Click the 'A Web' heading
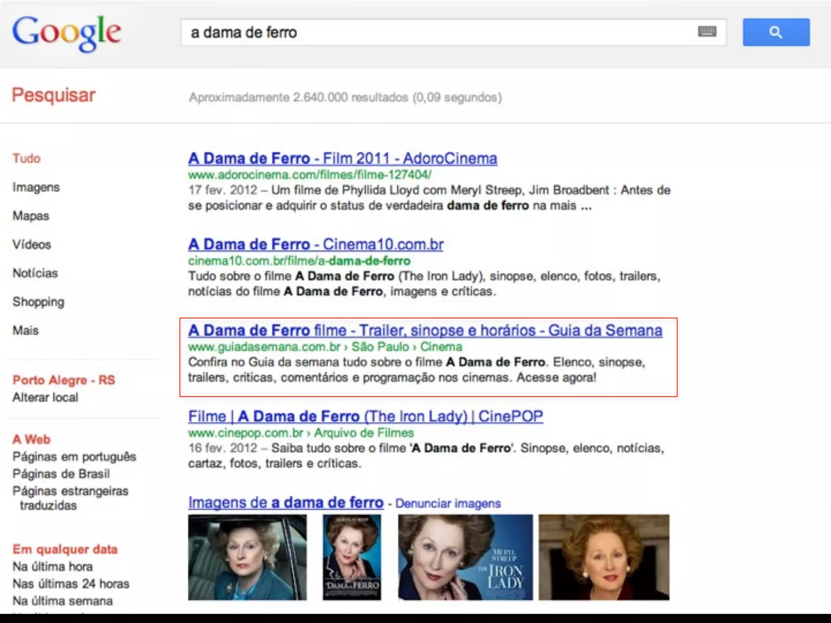This screenshot has height=623, width=831. pos(32,439)
